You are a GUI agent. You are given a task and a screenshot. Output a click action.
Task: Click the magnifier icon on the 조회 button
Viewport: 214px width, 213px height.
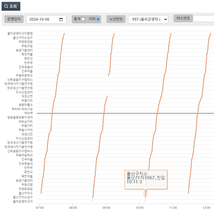point(6,6)
